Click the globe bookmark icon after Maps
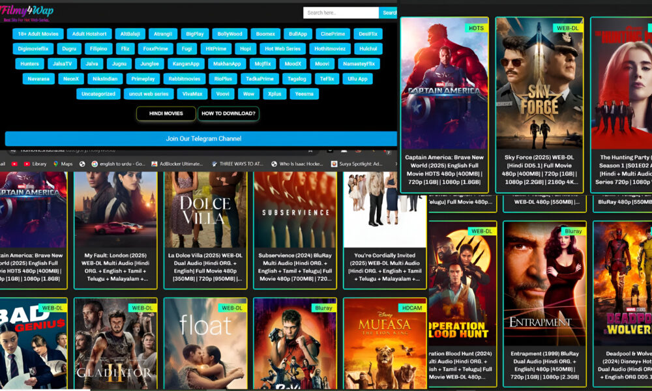Image resolution: width=652 pixels, height=391 pixels. [x=82, y=164]
